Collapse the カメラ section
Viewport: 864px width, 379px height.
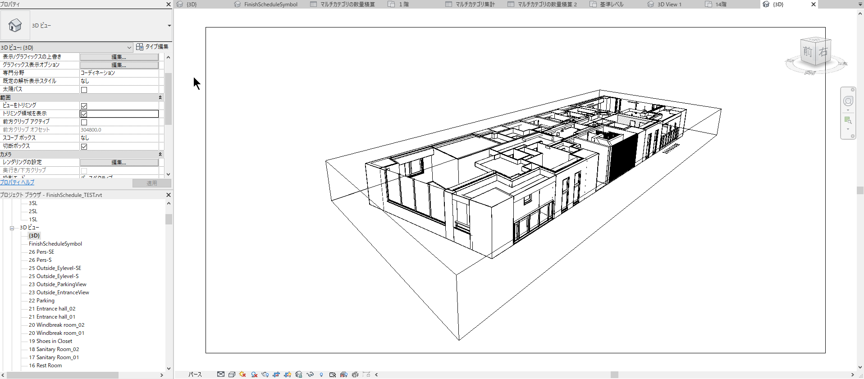tap(160, 154)
